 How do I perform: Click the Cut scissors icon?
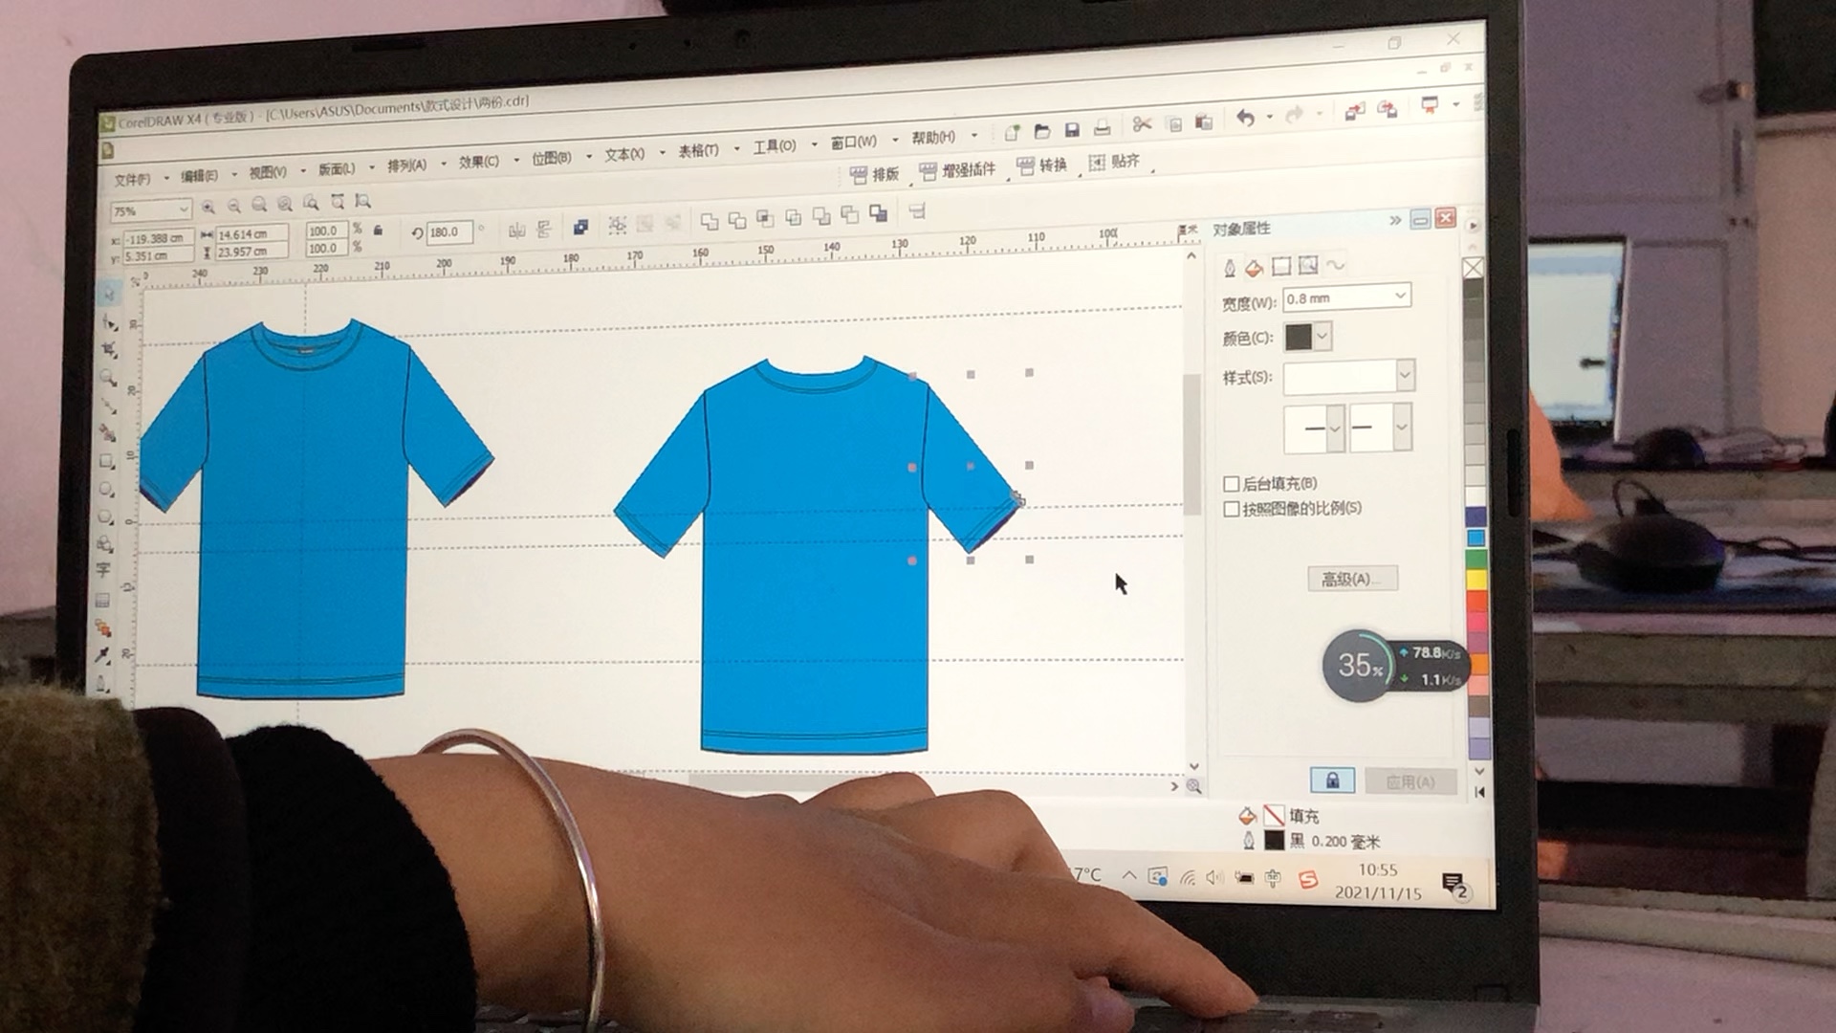(x=1141, y=124)
